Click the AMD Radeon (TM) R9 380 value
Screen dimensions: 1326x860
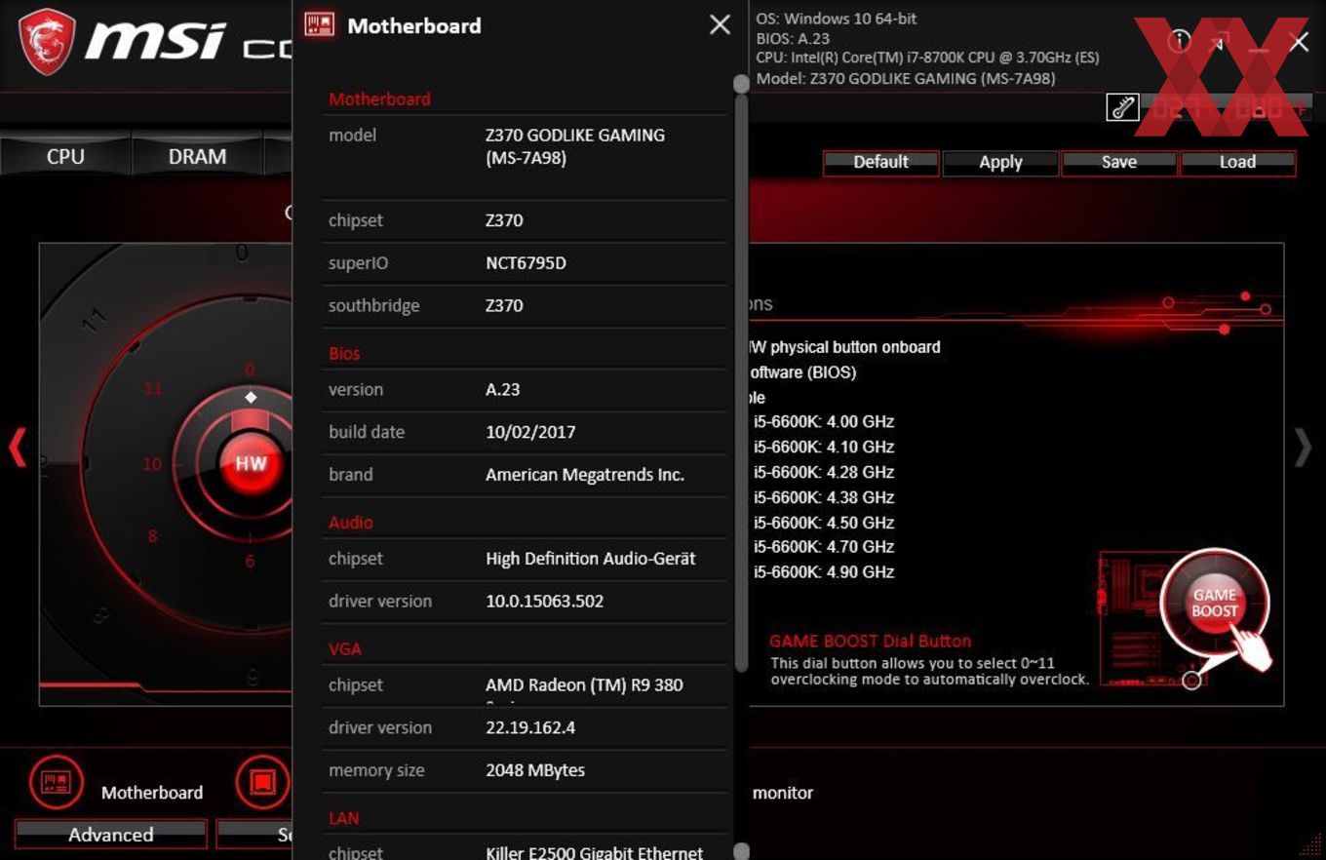pyautogui.click(x=584, y=684)
